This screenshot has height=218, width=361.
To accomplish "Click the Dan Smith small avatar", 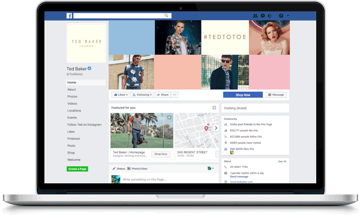I will coord(232,153).
